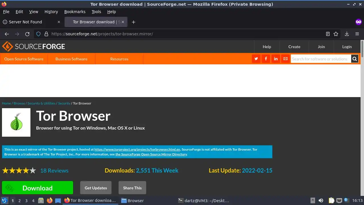Image resolution: width=364 pixels, height=205 pixels.
Task: Expand Business Software menu
Action: point(71,59)
